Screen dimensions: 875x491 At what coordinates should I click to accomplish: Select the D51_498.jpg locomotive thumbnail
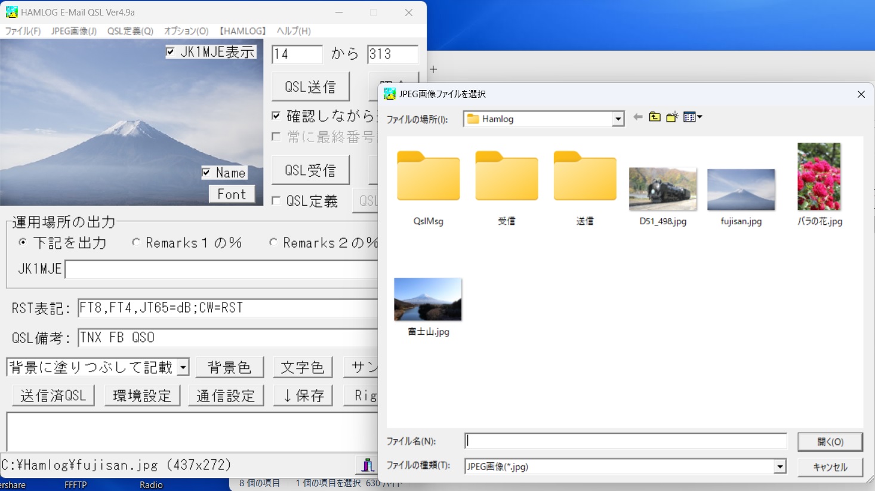(663, 189)
